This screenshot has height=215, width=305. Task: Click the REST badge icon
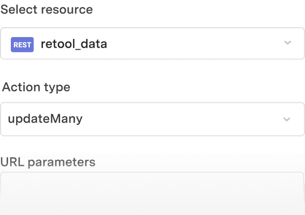[22, 45]
